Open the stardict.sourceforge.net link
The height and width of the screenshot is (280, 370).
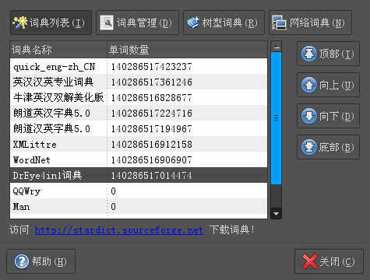pos(119,230)
